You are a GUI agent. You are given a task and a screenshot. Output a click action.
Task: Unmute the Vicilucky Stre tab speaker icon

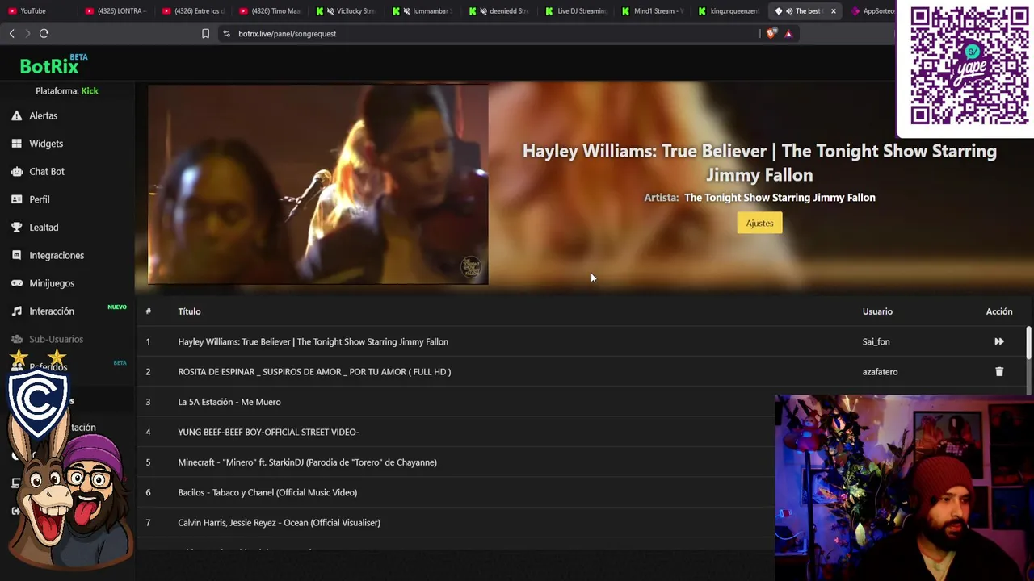pos(330,11)
